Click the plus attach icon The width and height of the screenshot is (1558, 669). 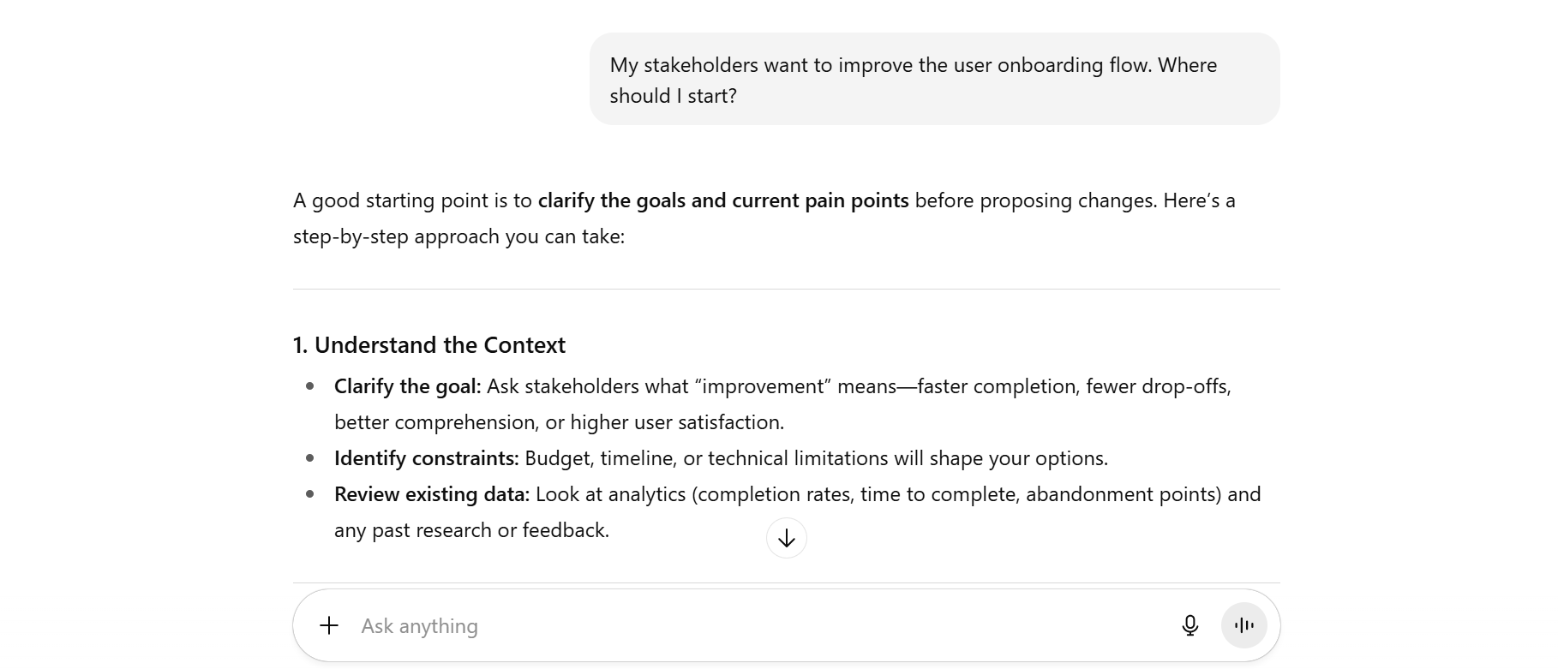pyautogui.click(x=329, y=625)
